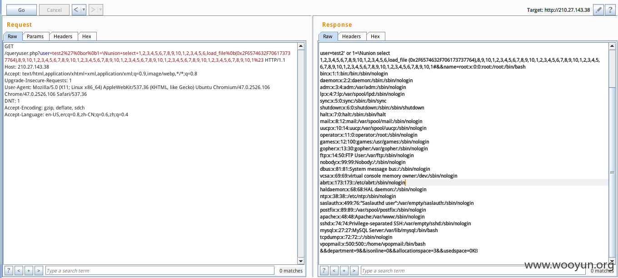Click the highlighted abrt:x:173:173 response line
Viewport: 618px width, 278px height.
[x=363, y=183]
